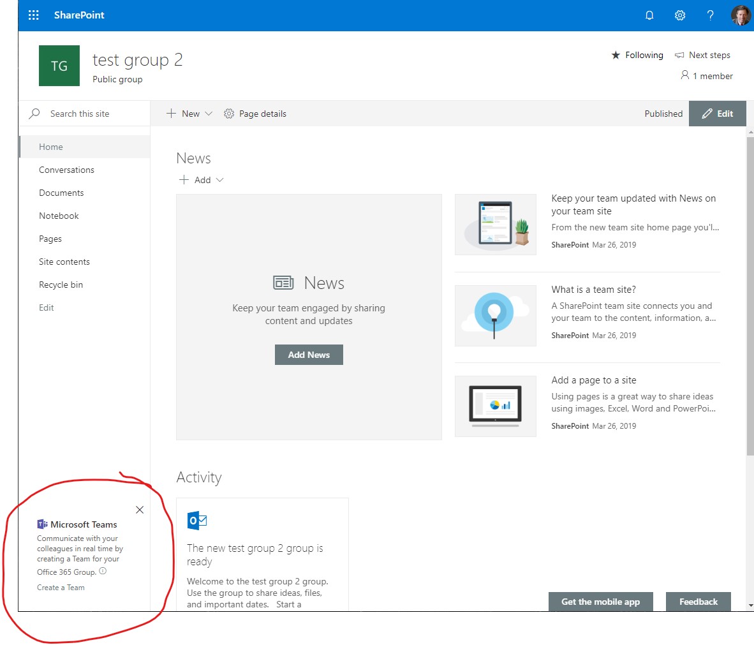The width and height of the screenshot is (754, 645).
Task: Open the Help question mark icon
Action: point(710,15)
